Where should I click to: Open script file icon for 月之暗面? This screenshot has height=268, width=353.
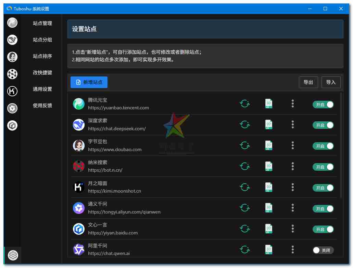pyautogui.click(x=269, y=187)
